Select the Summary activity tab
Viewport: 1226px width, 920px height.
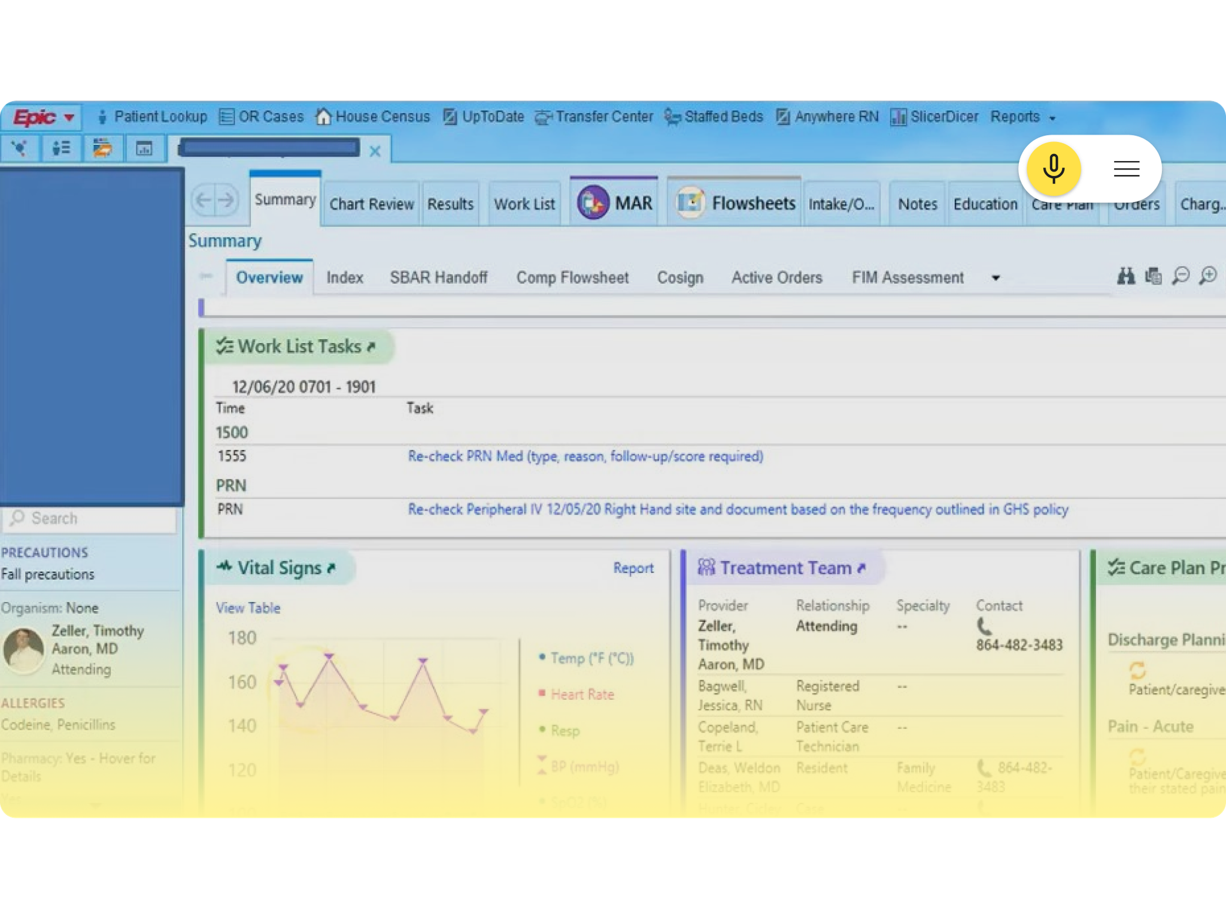coord(285,199)
